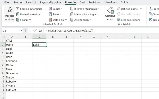The width and height of the screenshot is (159, 99).
Task: Select the cell containing Roberto
Action: tap(12, 82)
